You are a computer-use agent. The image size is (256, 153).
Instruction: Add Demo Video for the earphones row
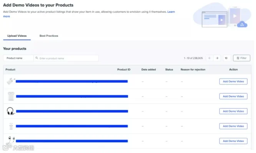pos(233,141)
